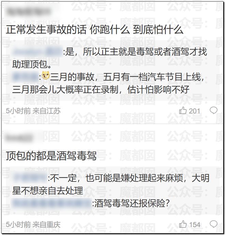225x235 pixels.
Task: Open replies for the Jiangsu comment
Action: pyautogui.click(x=213, y=111)
